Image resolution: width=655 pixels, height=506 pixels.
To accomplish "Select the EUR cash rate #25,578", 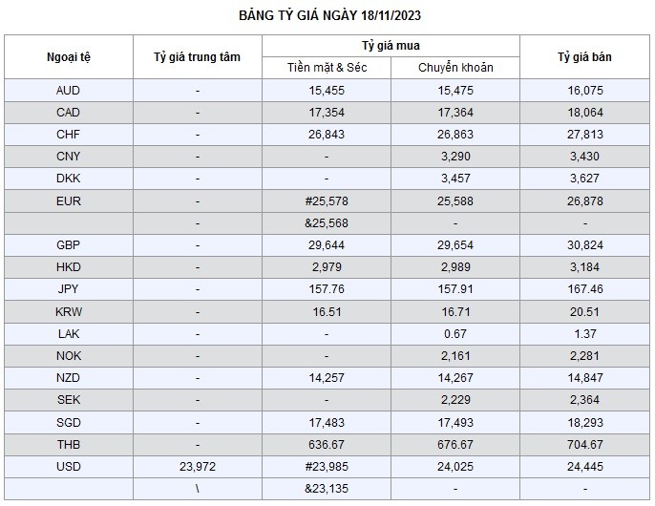I will point(327,201).
